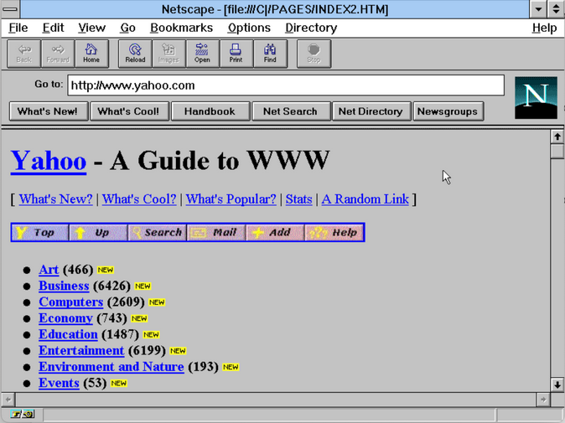
Task: Click the vertical scrollbar down arrow
Action: click(557, 384)
